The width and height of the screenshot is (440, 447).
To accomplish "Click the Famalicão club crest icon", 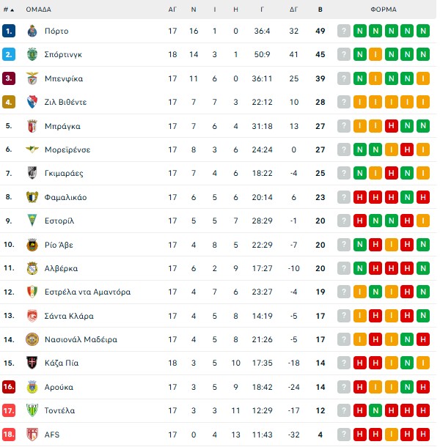I will (32, 197).
